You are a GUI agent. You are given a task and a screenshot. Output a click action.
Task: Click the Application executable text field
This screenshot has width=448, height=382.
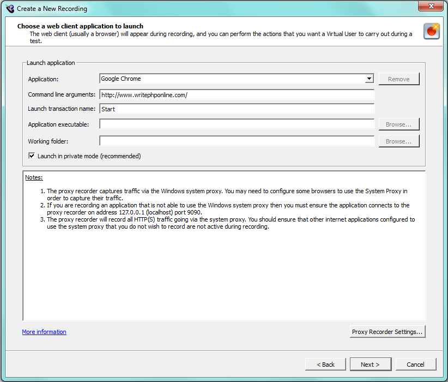coord(237,124)
